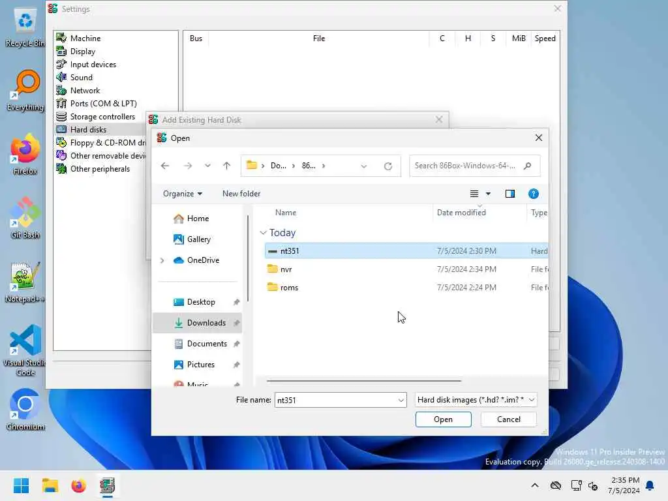The width and height of the screenshot is (668, 501).
Task: Open notifications bell in system tray
Action: [x=650, y=485]
